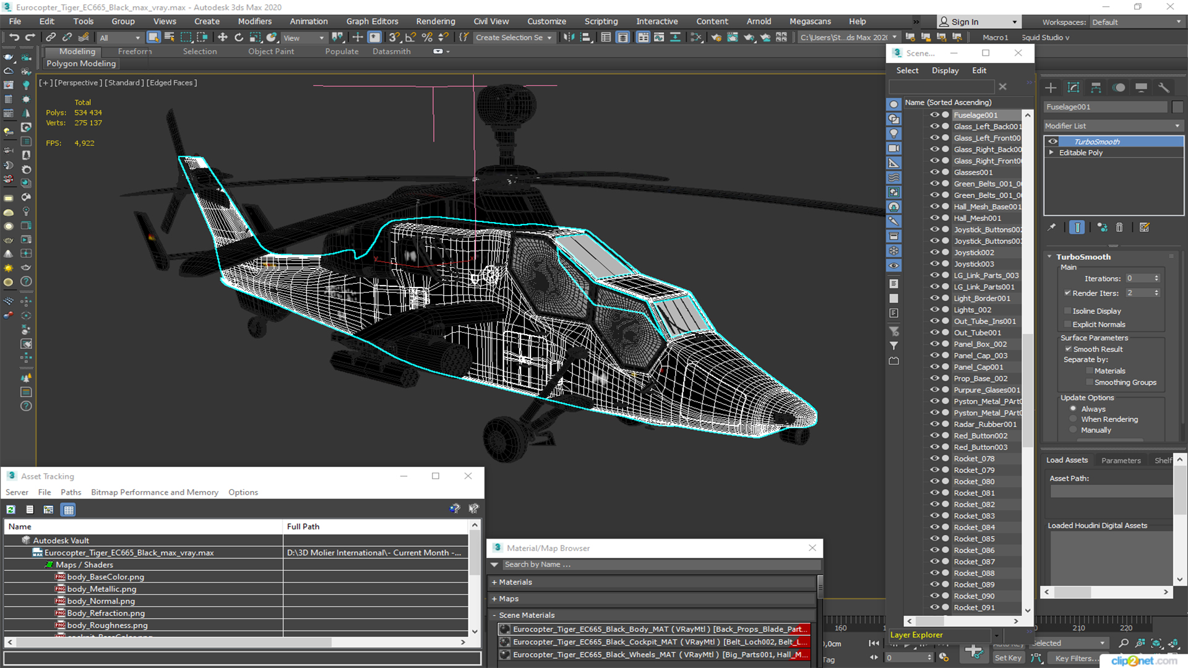Screen dimensions: 1188x668
Task: Toggle Display Cameras filter in Scene Explorer
Action: (893, 148)
